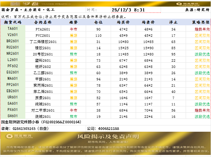
Task: Click 牛市 trend in the 对二甲苯2601 row
Action: (74, 110)
